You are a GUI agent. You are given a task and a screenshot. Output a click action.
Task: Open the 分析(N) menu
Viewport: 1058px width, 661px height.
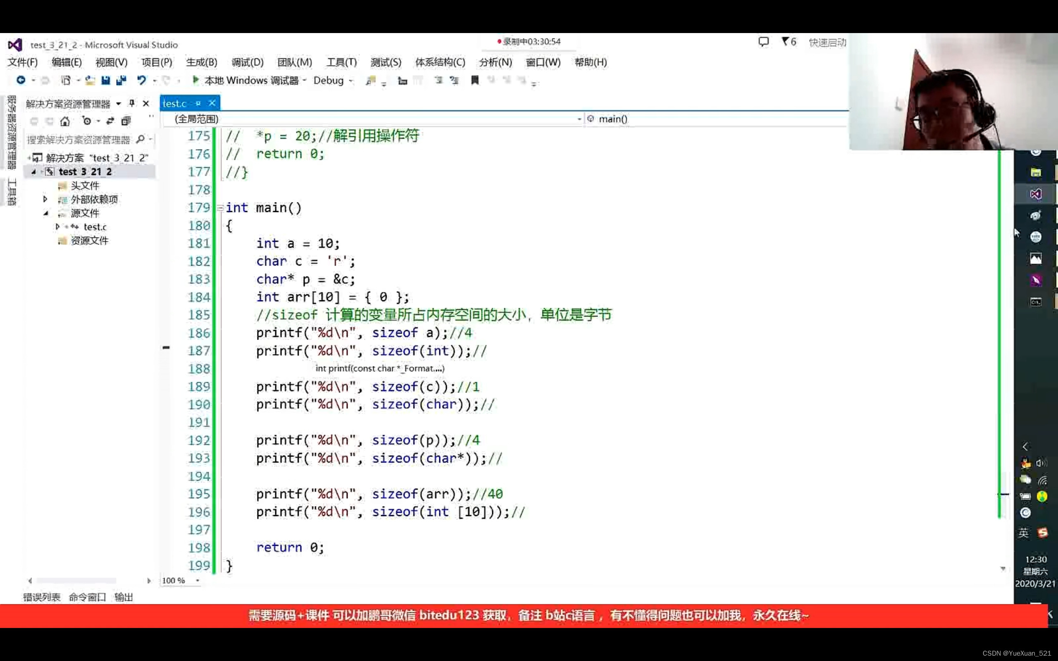point(496,62)
